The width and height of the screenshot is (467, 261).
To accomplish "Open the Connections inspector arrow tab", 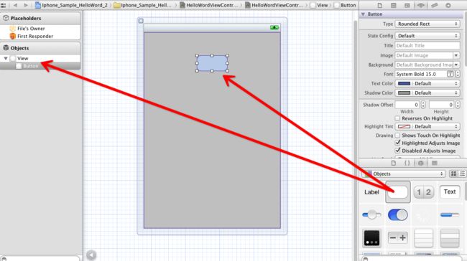I will coord(448,5).
